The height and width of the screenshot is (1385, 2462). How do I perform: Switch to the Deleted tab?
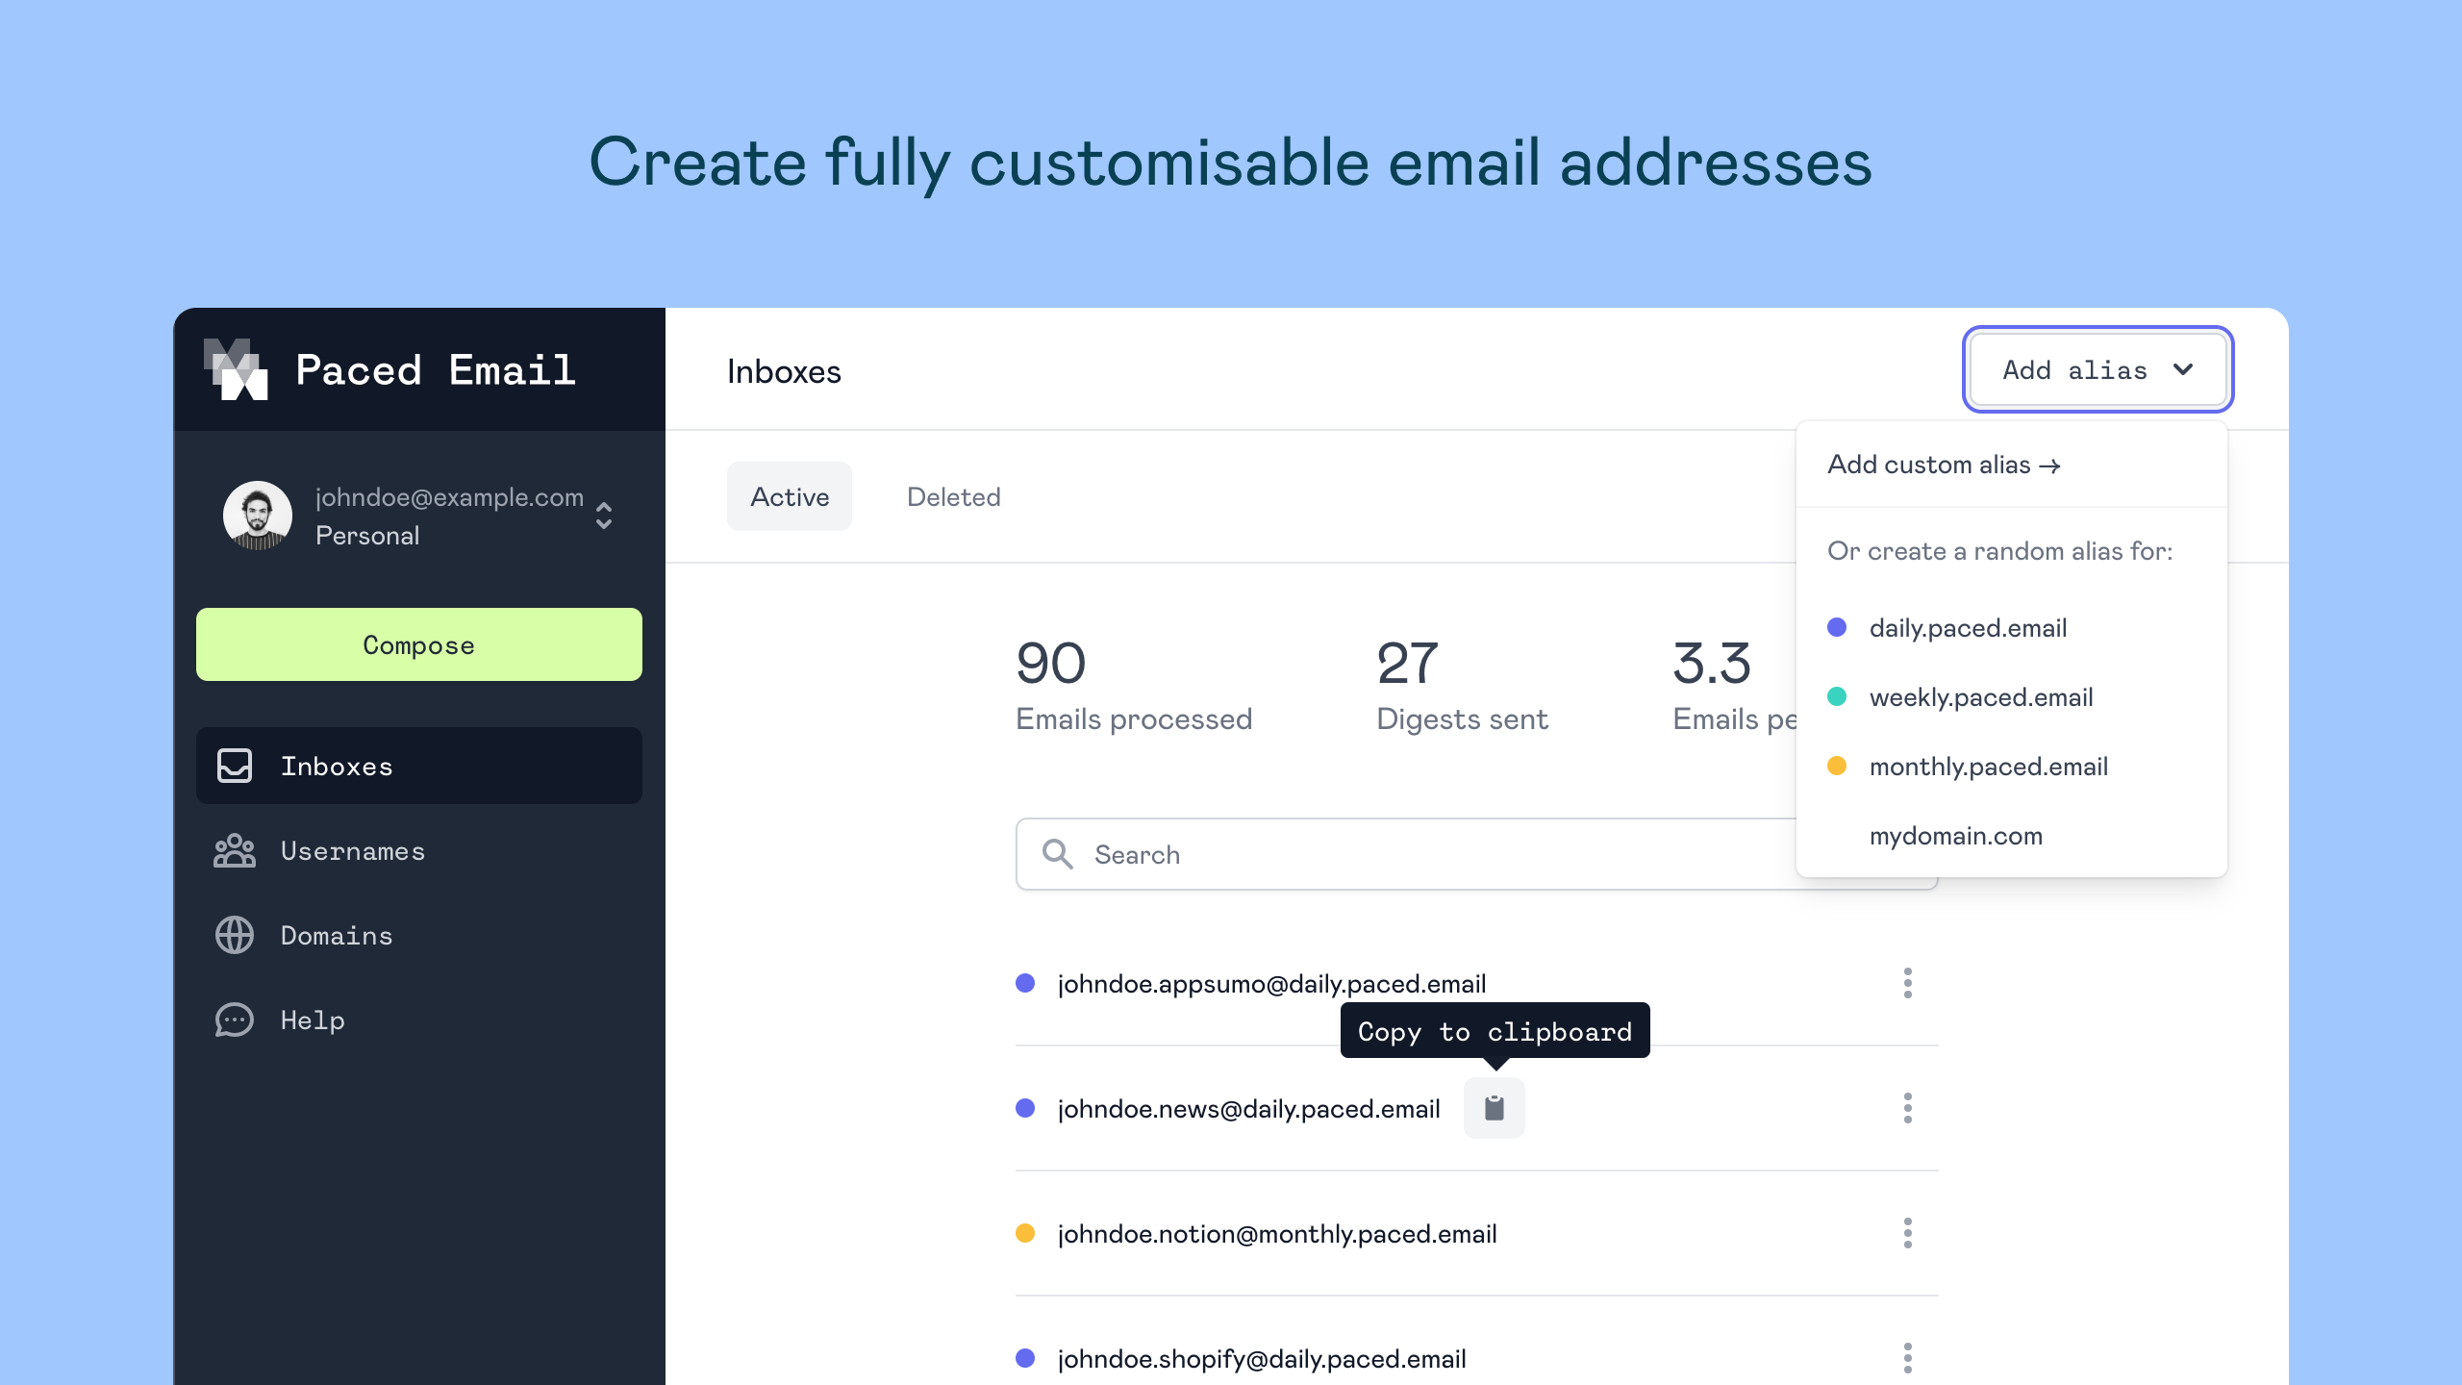pos(952,495)
